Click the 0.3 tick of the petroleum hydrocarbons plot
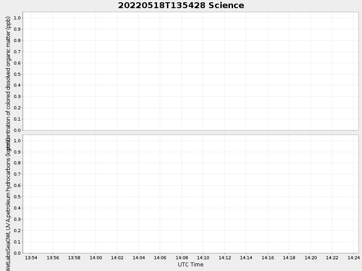Viewport: 362px width, 271px height. 17,220
